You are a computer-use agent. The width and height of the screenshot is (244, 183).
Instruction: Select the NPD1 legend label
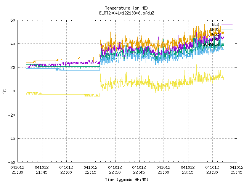click(214, 29)
